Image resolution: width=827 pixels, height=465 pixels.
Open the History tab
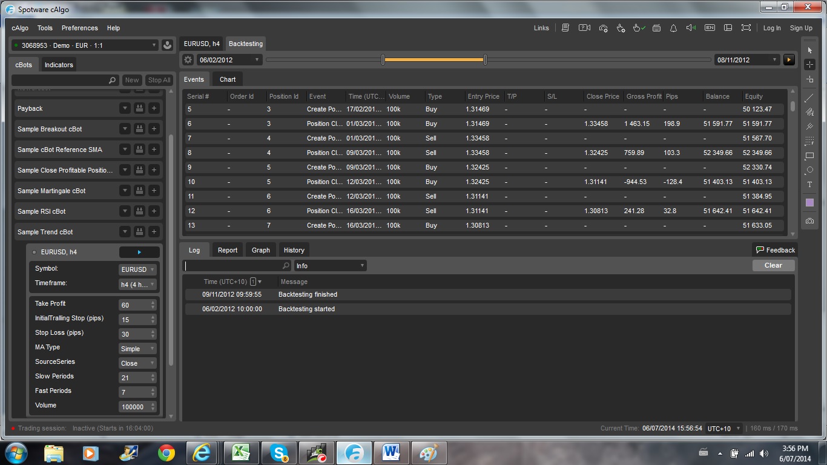tap(294, 250)
